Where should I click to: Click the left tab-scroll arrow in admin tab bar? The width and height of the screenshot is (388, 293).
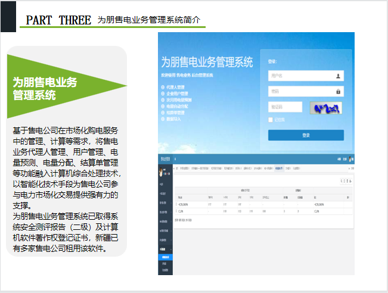174,169
